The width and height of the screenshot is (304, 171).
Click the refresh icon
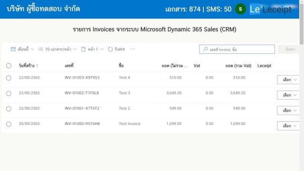[110, 49]
